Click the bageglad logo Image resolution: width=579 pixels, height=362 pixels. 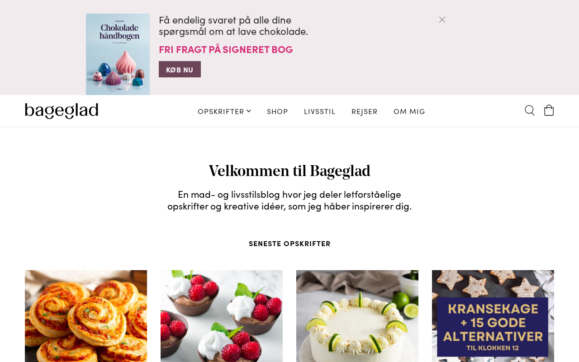pyautogui.click(x=62, y=111)
